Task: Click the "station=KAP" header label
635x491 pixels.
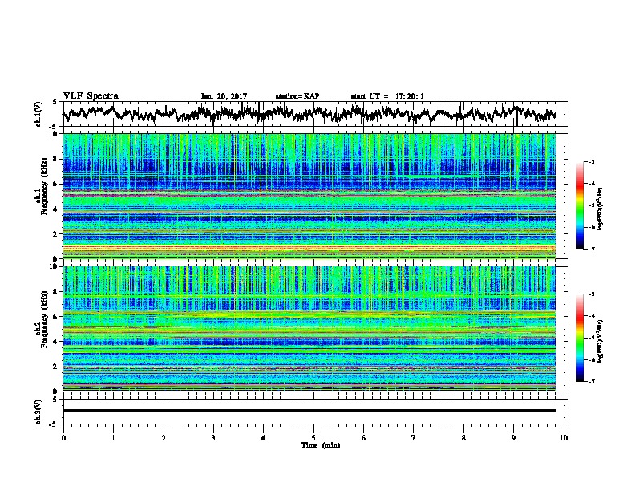Action: pyautogui.click(x=297, y=96)
